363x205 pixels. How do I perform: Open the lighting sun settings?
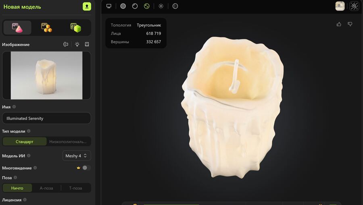[161, 6]
